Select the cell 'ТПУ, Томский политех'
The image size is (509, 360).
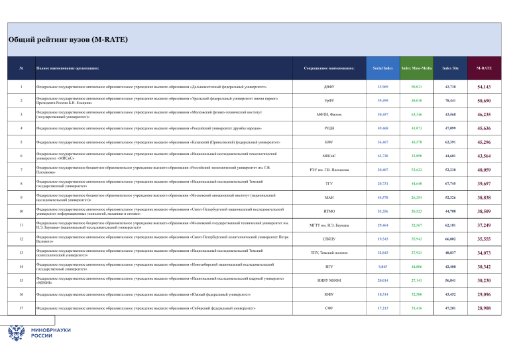329,253
